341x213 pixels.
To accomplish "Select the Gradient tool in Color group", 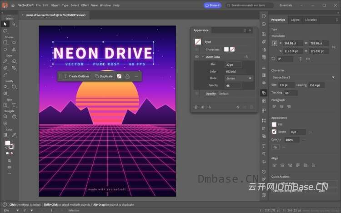I will (x=5, y=135).
